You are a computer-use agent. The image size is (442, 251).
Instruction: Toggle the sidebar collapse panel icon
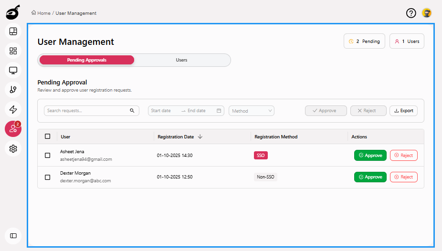pyautogui.click(x=13, y=236)
